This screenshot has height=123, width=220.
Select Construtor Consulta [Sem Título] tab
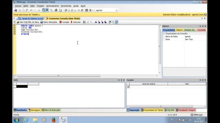click(63, 18)
